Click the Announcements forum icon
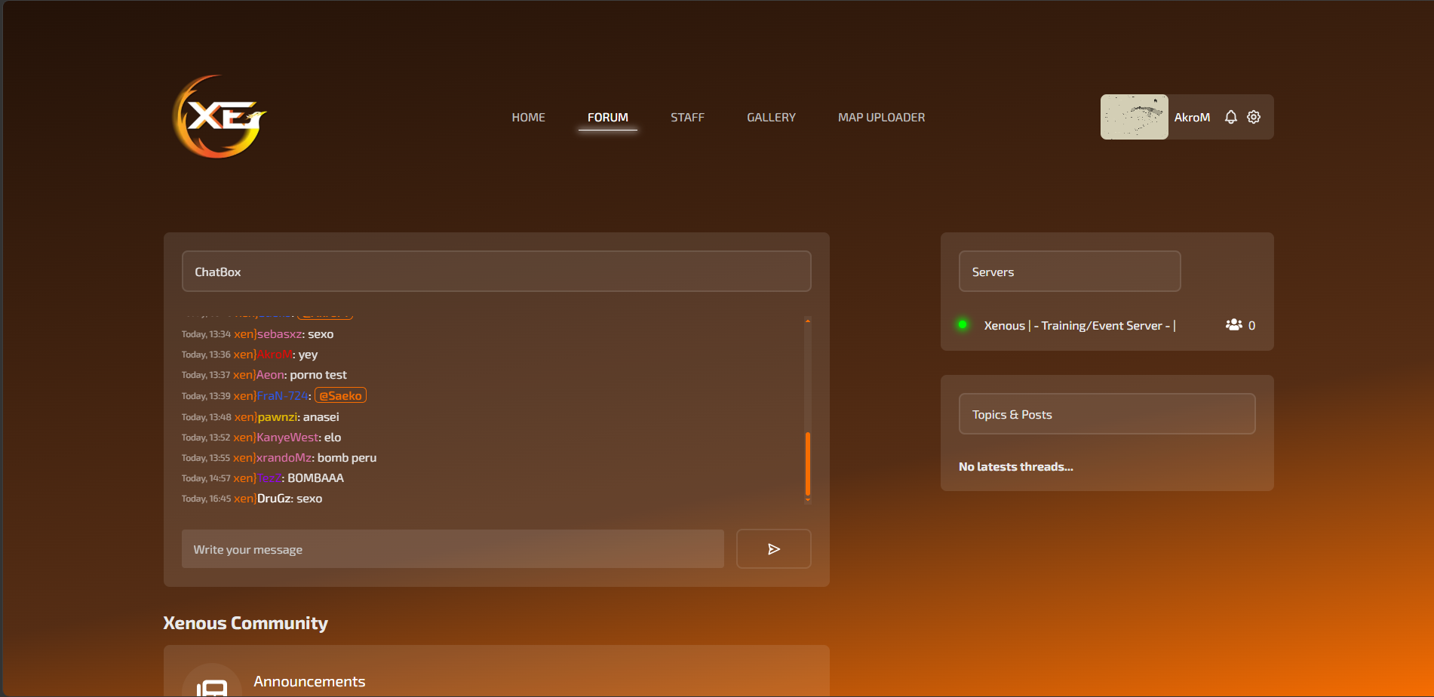 click(212, 683)
